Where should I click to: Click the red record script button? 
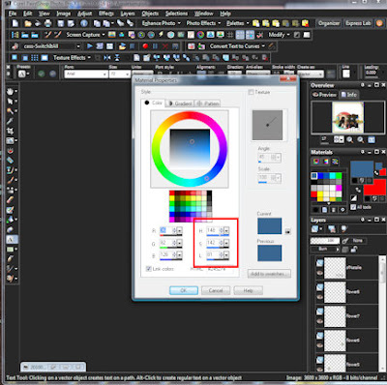point(145,46)
